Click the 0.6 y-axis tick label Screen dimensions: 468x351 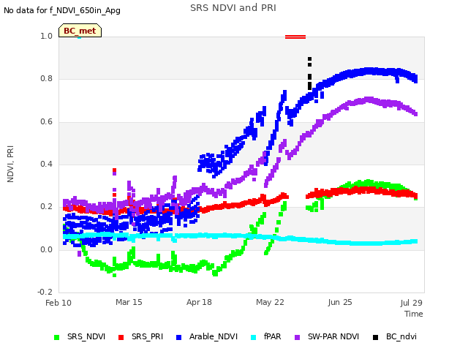tap(47, 122)
